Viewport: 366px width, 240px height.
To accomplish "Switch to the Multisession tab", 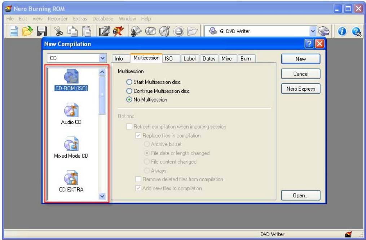I will (x=146, y=58).
